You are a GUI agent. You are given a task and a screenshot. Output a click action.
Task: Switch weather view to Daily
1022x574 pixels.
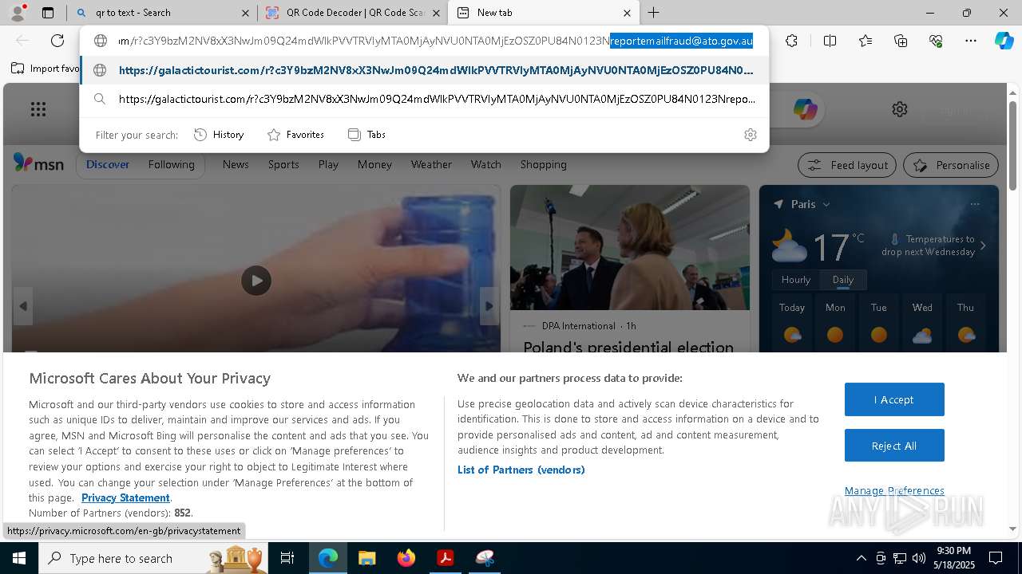click(842, 280)
